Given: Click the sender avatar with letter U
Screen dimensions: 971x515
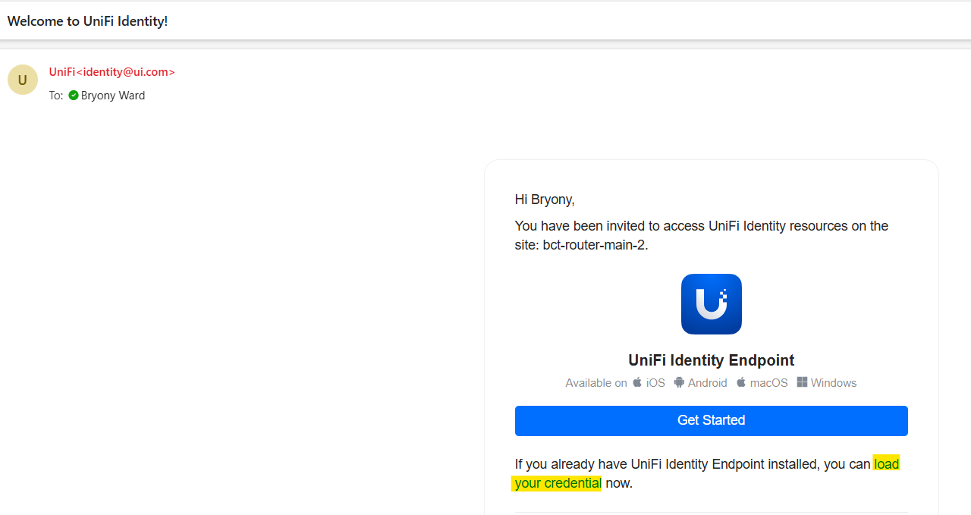Looking at the screenshot, I should [x=23, y=80].
